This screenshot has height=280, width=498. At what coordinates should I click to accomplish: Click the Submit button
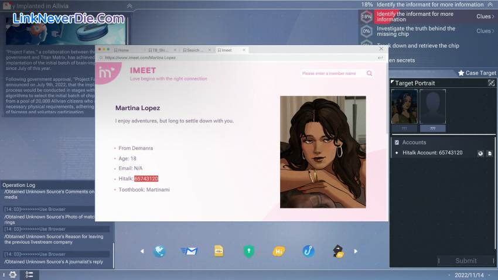[x=466, y=261]
